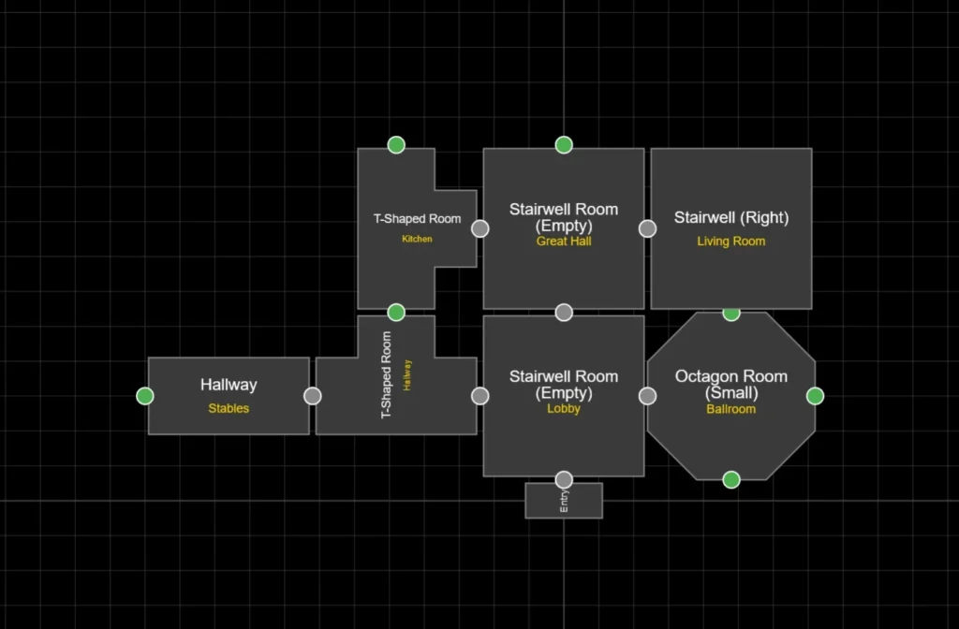Viewport: 959px width, 629px height.
Task: Select gray connector between Great Hall and Lobby
Action: (564, 313)
